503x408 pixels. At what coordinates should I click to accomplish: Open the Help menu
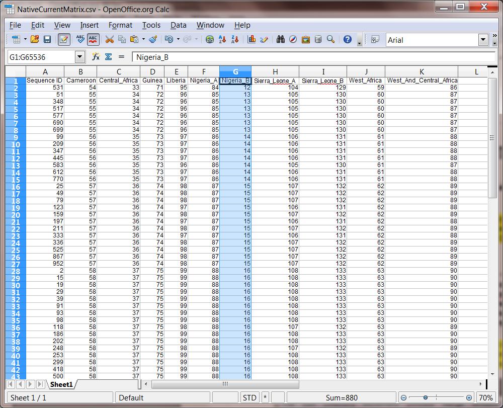[242, 25]
